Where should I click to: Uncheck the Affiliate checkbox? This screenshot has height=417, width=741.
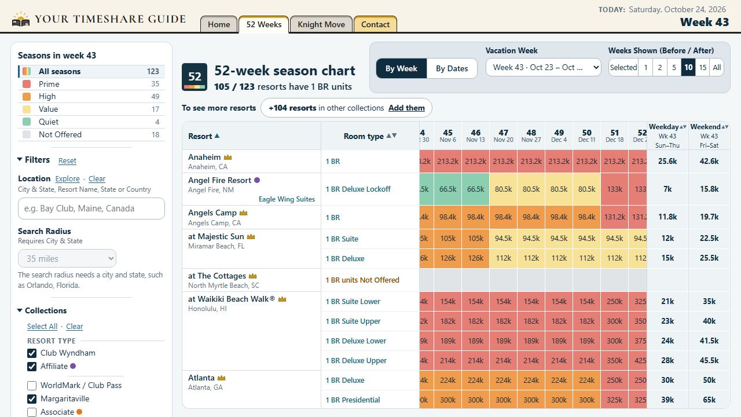(x=32, y=366)
